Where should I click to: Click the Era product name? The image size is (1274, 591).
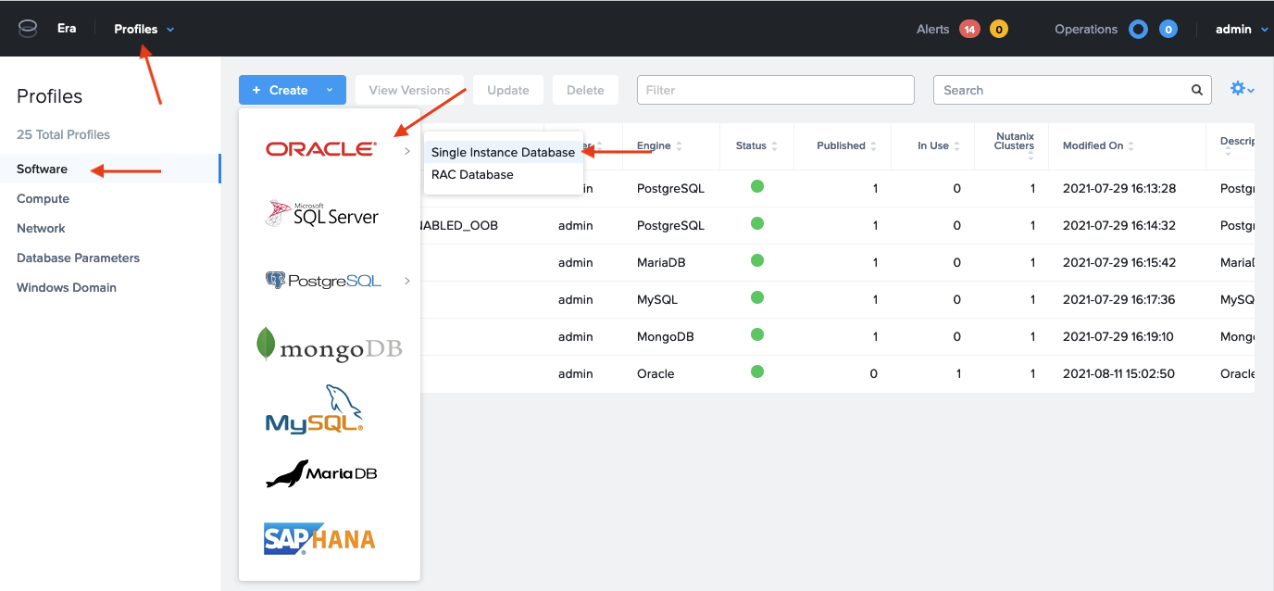tap(67, 29)
